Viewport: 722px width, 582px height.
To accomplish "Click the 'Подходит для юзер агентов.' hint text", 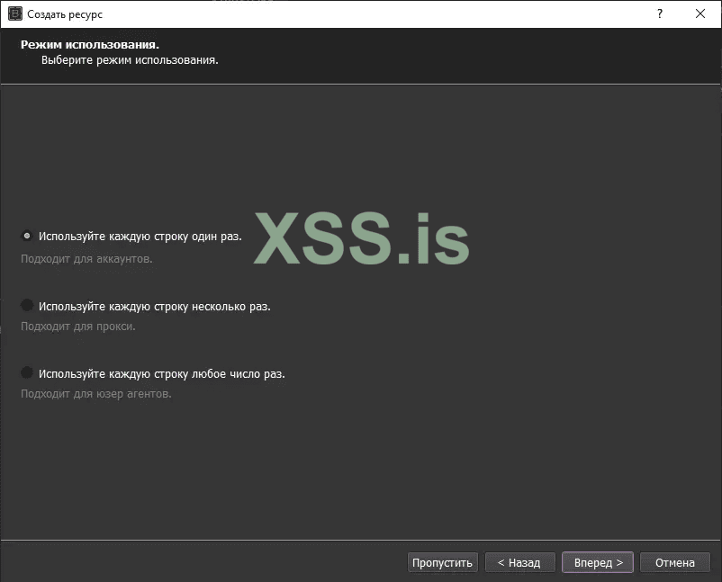I will click(96, 394).
